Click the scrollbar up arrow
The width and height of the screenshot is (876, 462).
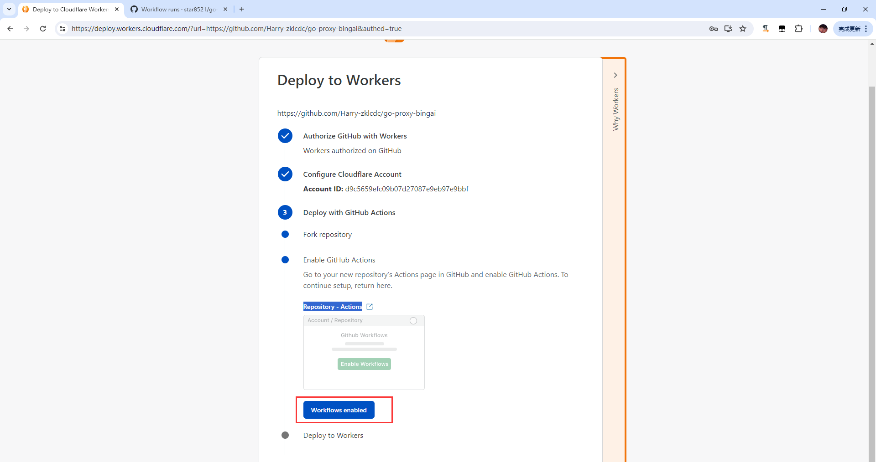coord(872,44)
